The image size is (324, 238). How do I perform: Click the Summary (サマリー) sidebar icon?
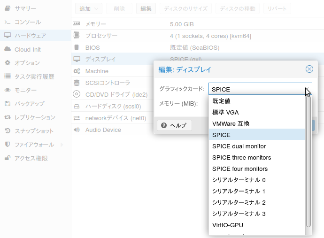coord(8,8)
